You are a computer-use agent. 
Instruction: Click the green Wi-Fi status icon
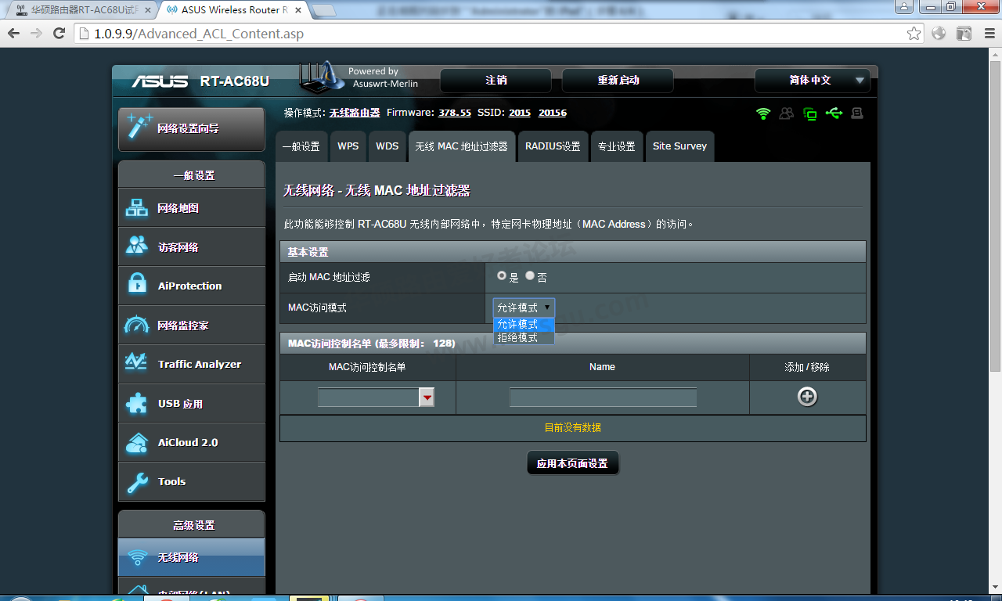pyautogui.click(x=763, y=113)
